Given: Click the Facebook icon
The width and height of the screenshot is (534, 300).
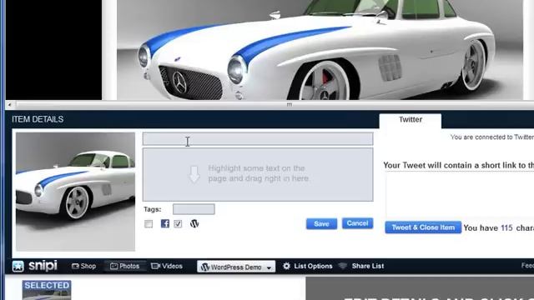Looking at the screenshot, I should tap(165, 223).
